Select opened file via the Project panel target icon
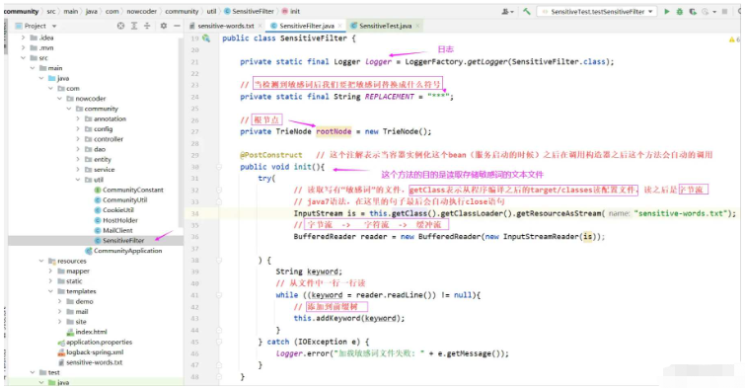 click(120, 26)
